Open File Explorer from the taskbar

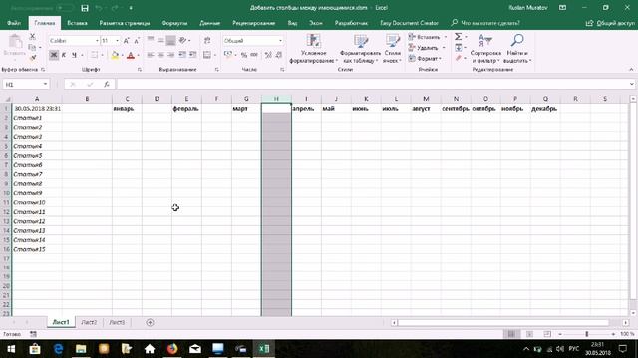pos(81,349)
